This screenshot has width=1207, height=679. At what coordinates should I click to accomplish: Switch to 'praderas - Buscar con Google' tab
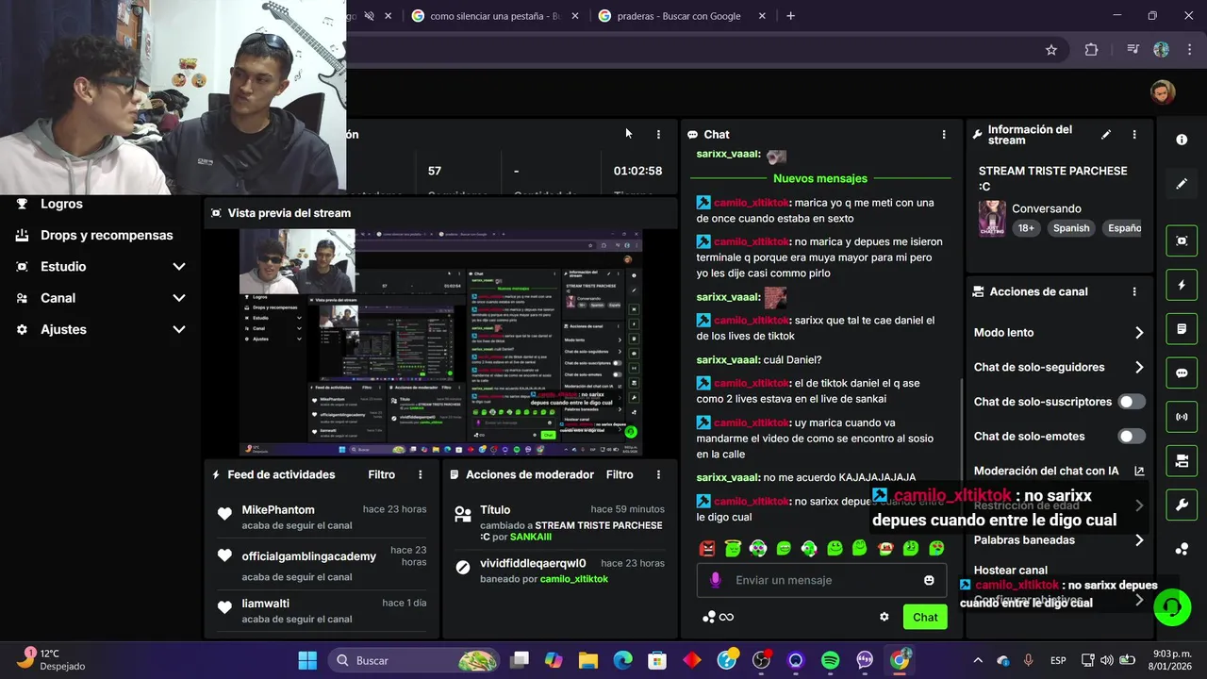coord(681,16)
